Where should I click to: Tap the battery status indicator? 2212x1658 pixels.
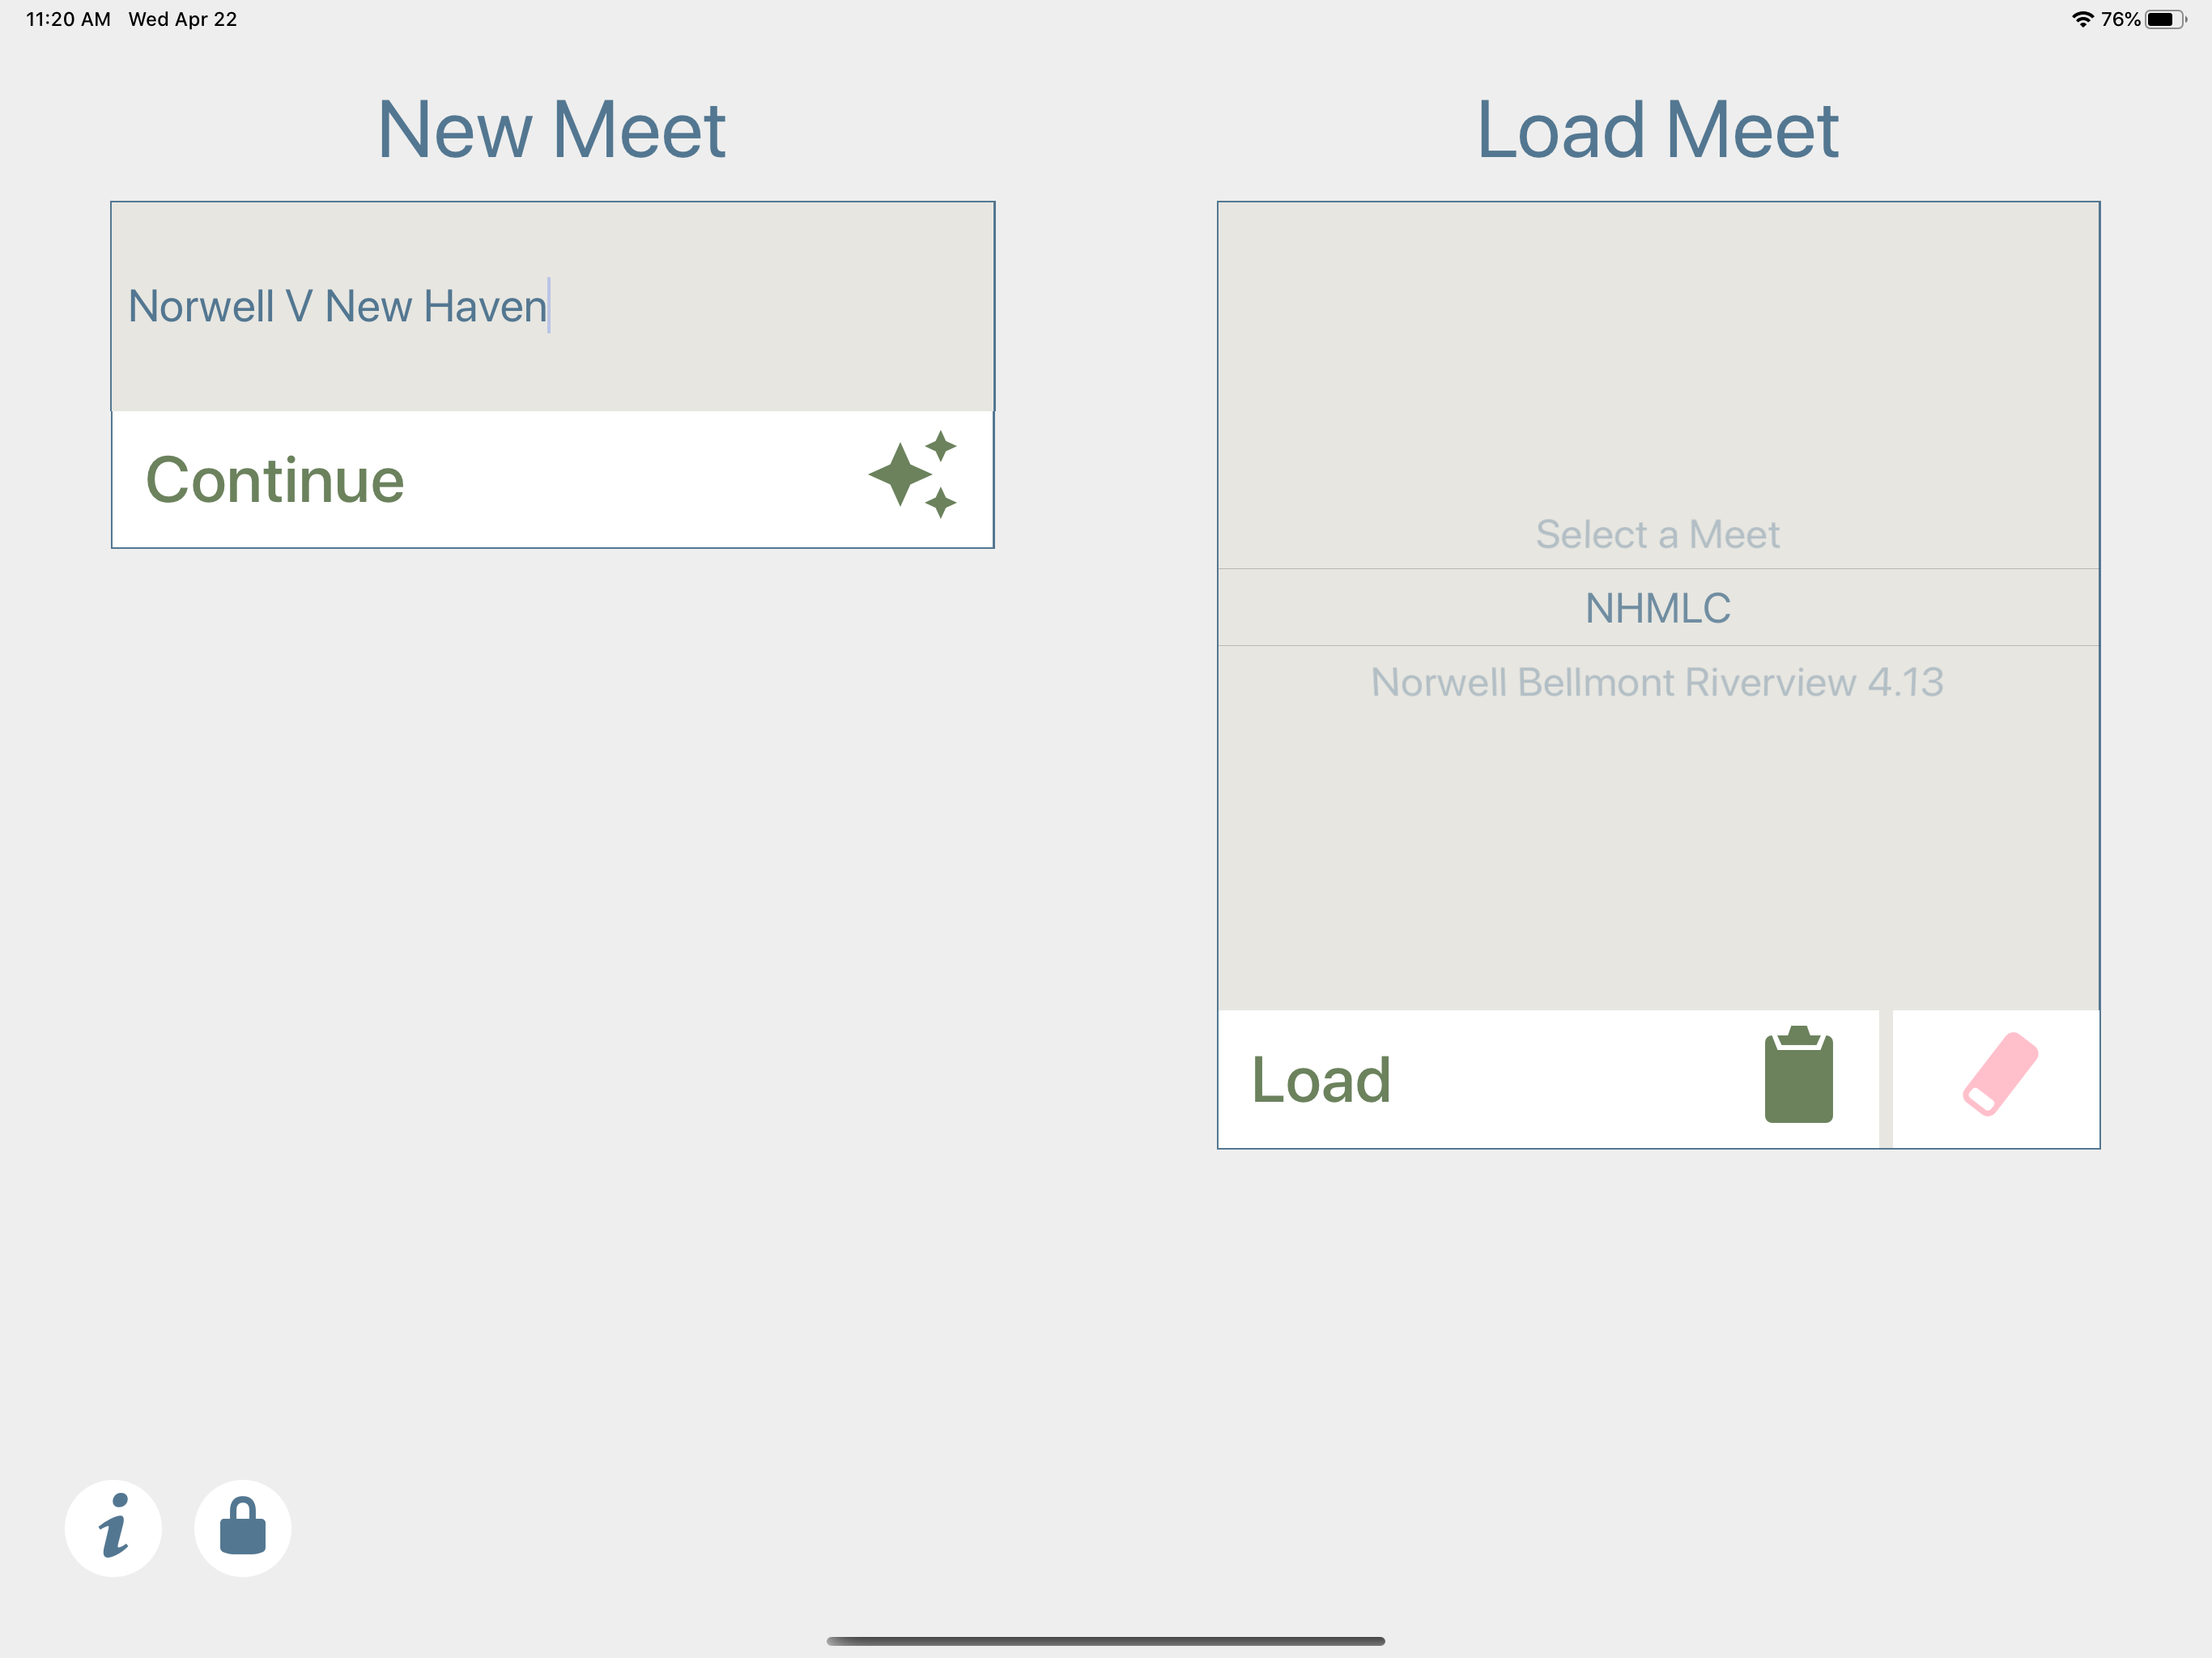click(x=2166, y=19)
